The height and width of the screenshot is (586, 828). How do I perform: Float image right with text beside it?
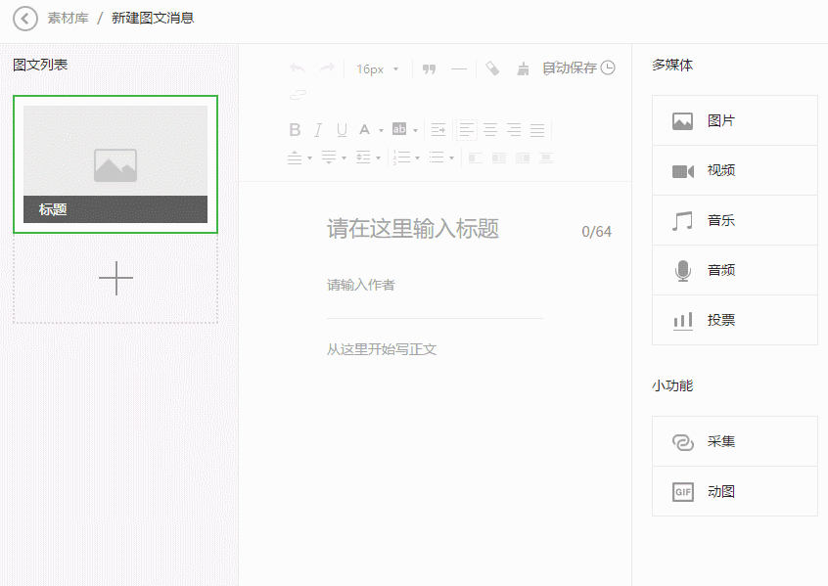[x=523, y=158]
